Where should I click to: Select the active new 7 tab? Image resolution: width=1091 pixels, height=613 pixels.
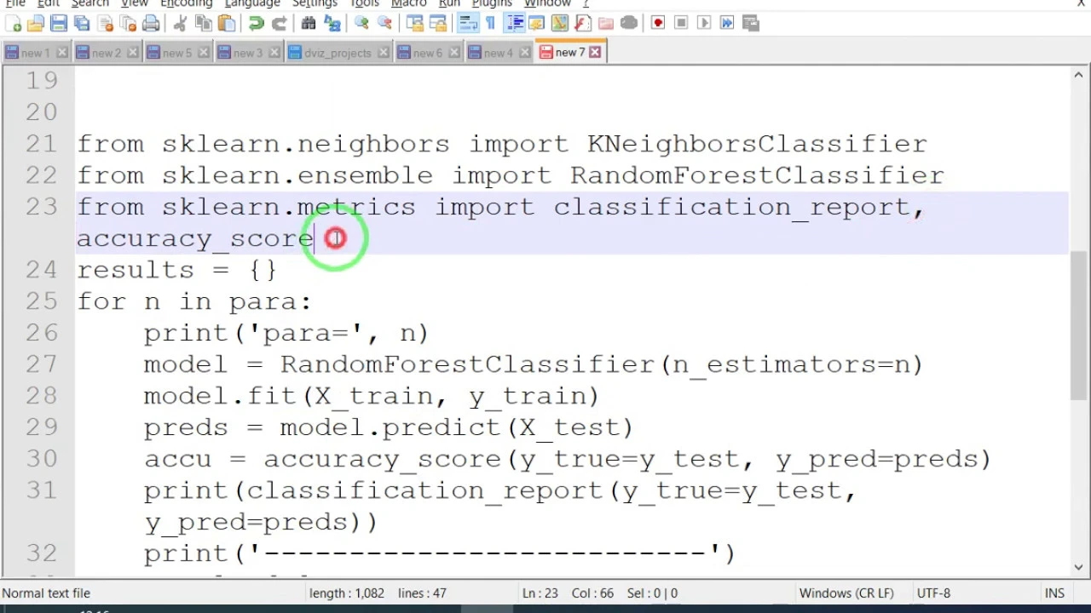[569, 53]
